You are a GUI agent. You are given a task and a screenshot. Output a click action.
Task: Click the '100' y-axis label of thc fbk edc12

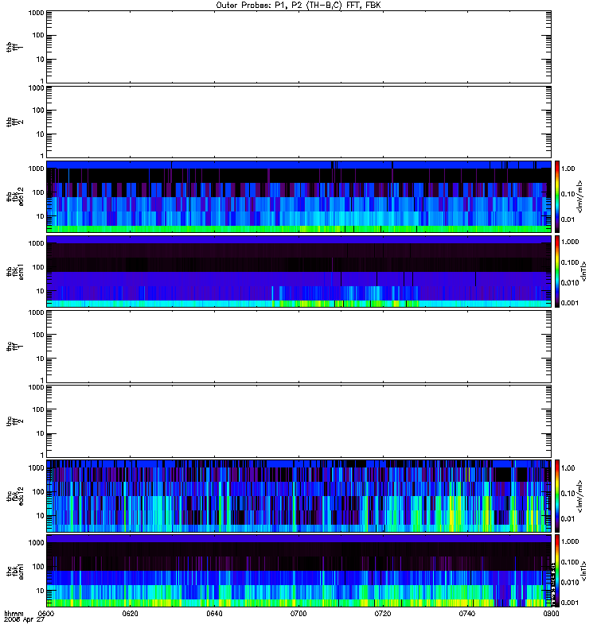38,492
